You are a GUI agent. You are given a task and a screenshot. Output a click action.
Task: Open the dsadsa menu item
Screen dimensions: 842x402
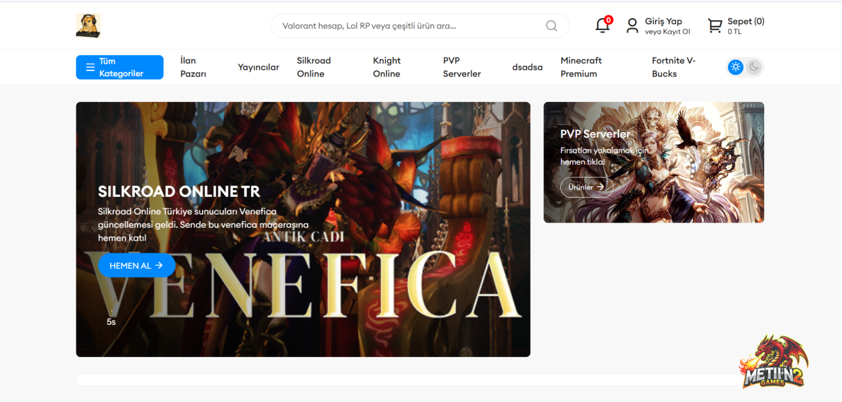pyautogui.click(x=527, y=67)
